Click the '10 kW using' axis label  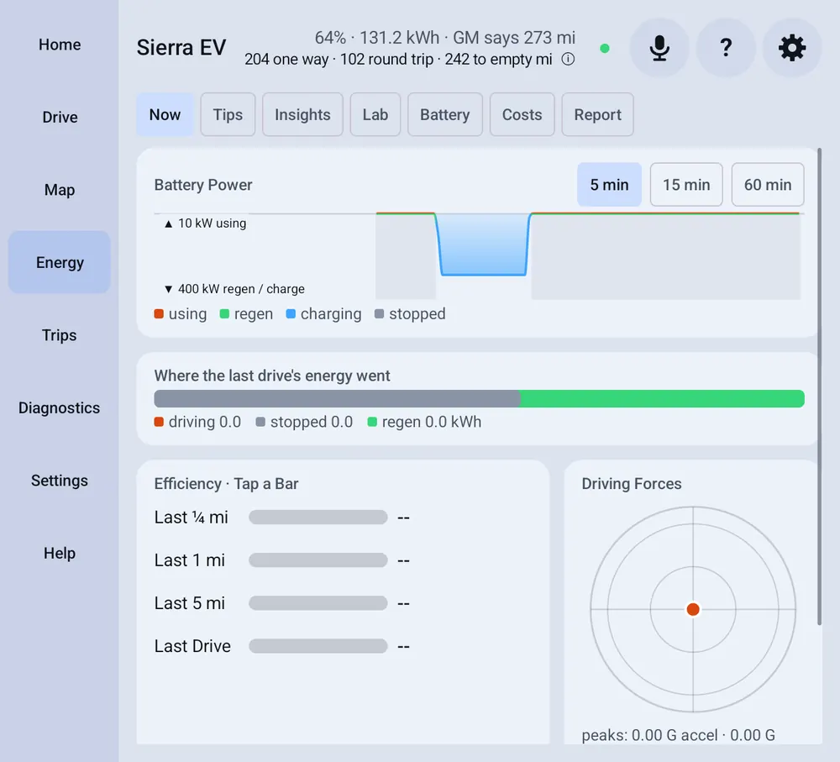click(x=213, y=223)
